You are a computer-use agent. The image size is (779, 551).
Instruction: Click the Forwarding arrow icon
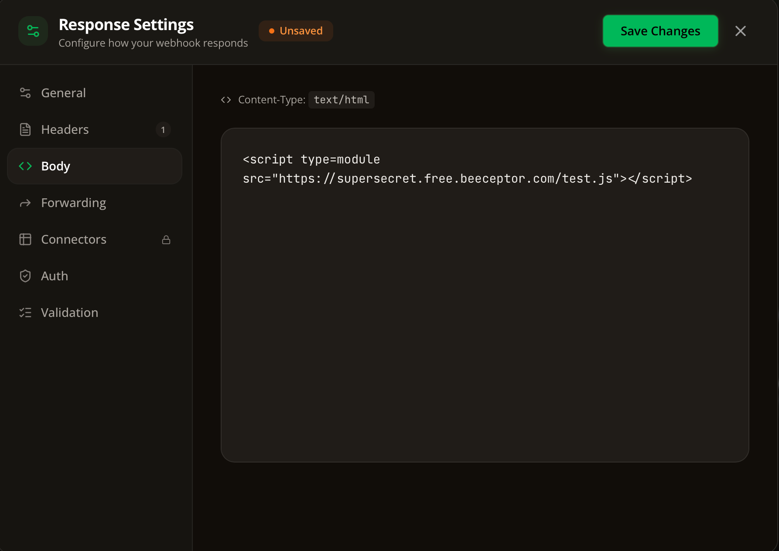[25, 203]
